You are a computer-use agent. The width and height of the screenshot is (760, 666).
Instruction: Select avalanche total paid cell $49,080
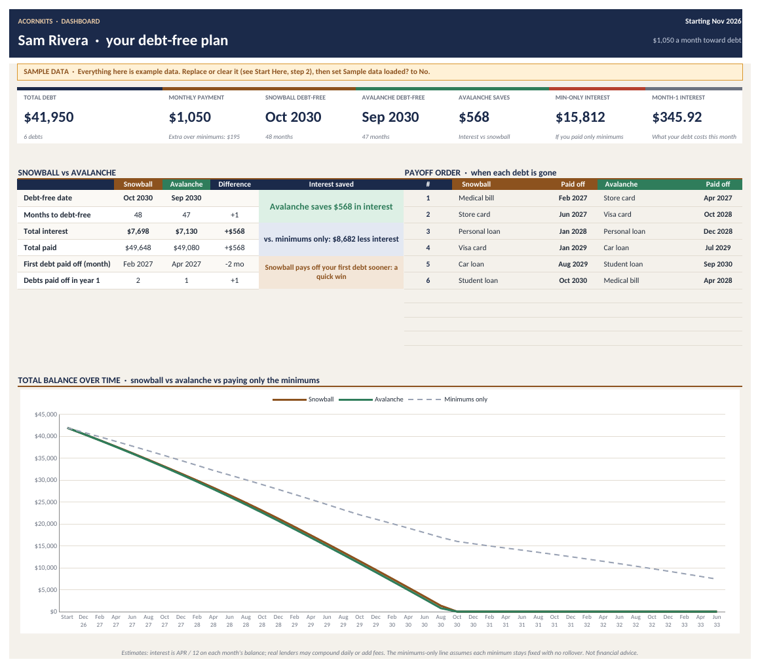coord(186,248)
